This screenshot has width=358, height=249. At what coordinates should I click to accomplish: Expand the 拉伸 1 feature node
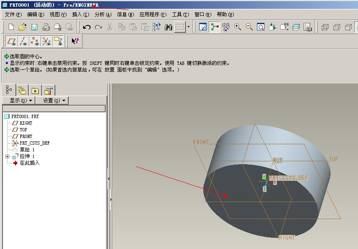click(7, 156)
